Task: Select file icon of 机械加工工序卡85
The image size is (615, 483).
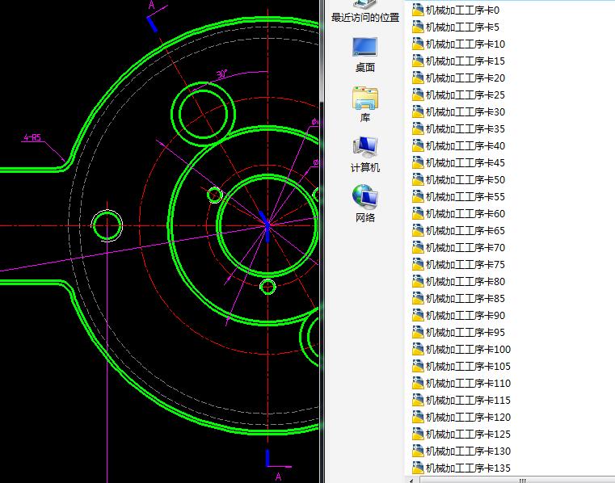Action: pyautogui.click(x=418, y=298)
